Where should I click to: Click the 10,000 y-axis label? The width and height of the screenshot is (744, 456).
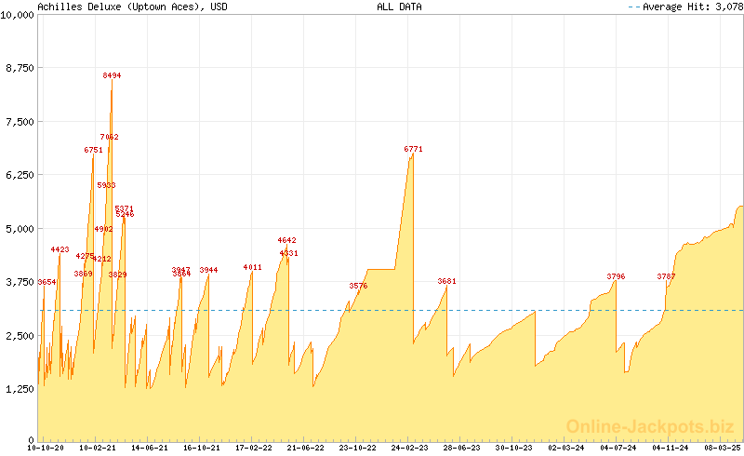coord(18,14)
